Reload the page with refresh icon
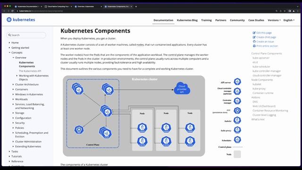Image resolution: width=302 pixels, height=170 pixels. click(x=13, y=11)
